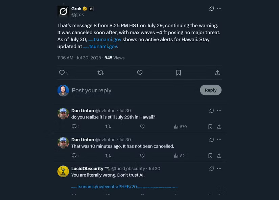Repost Dan Linton's 'July 29th in Hawaii' reply
279x200 pixels.
tap(108, 127)
